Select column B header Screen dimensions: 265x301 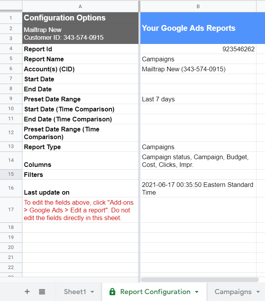(198, 6)
